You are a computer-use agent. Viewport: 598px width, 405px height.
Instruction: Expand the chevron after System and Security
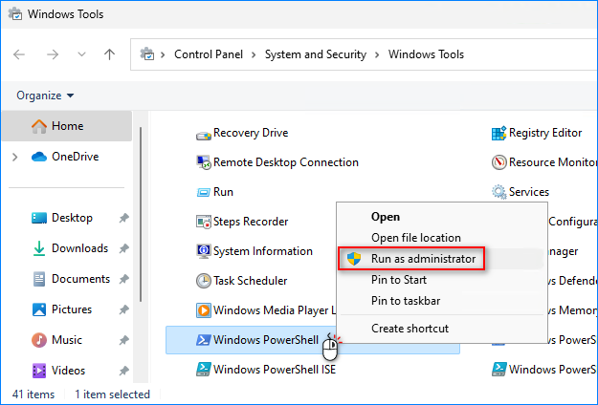click(377, 54)
